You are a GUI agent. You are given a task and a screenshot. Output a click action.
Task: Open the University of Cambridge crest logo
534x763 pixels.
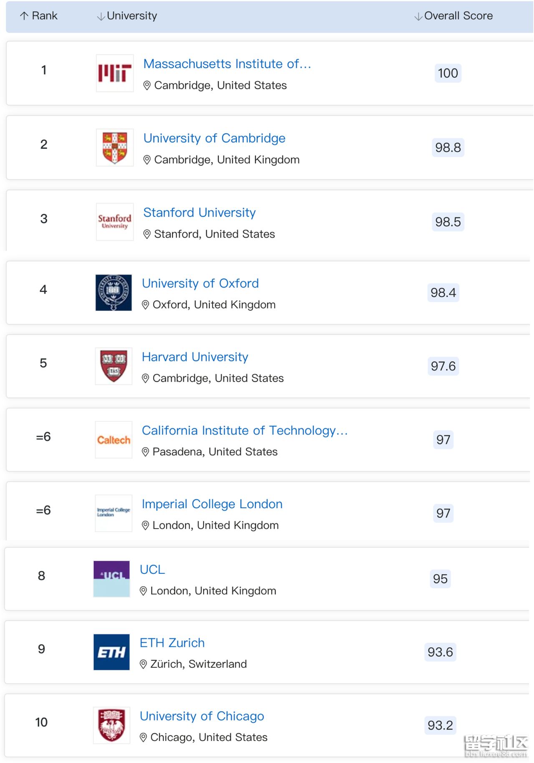coord(115,147)
